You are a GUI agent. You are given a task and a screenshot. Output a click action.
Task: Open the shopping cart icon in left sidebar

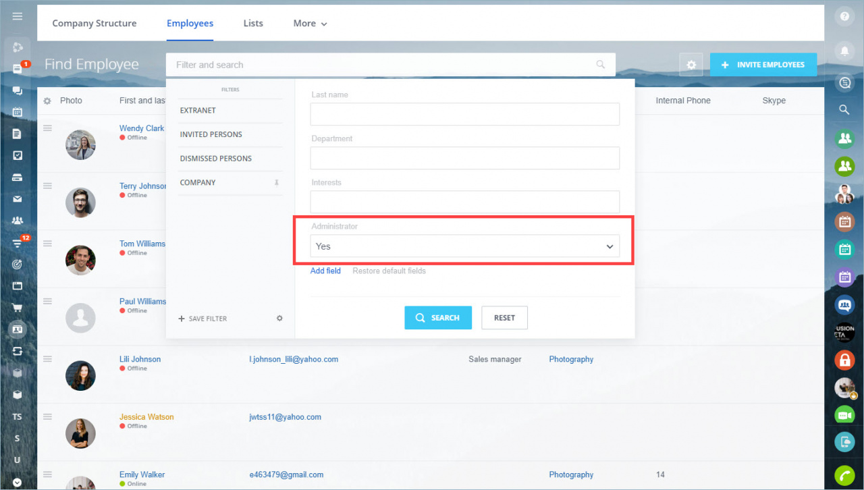click(18, 308)
